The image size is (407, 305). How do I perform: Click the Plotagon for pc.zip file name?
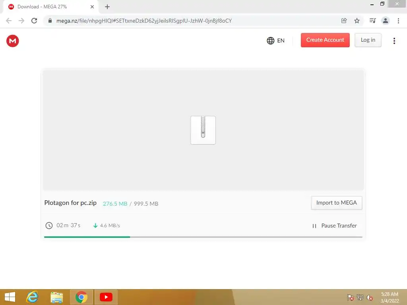(70, 203)
